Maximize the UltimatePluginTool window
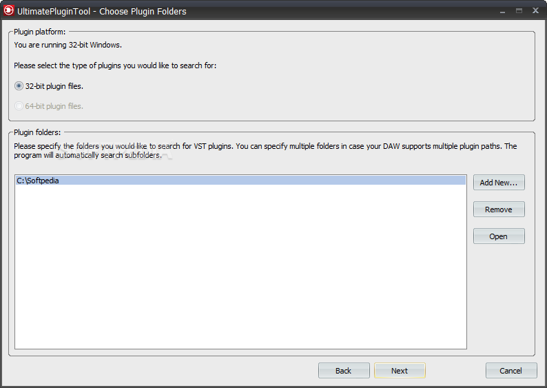 coord(519,11)
